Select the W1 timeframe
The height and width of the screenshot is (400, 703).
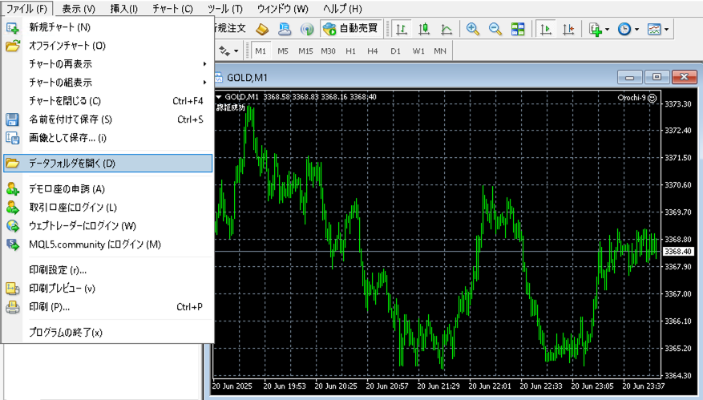[418, 51]
